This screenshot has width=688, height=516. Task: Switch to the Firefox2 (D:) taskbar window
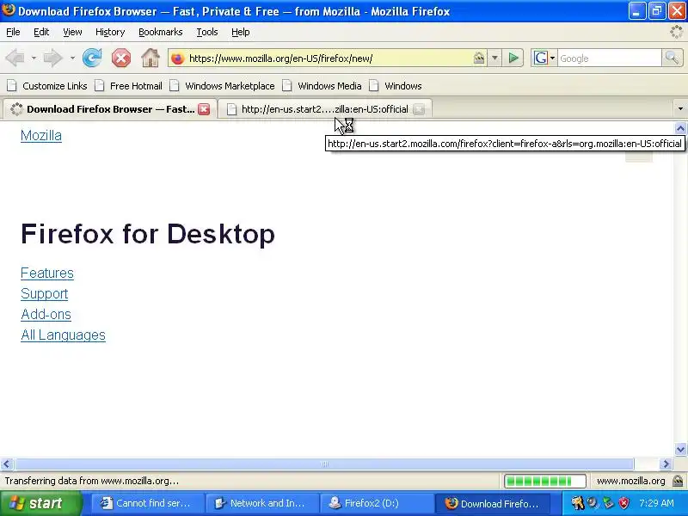coord(376,503)
